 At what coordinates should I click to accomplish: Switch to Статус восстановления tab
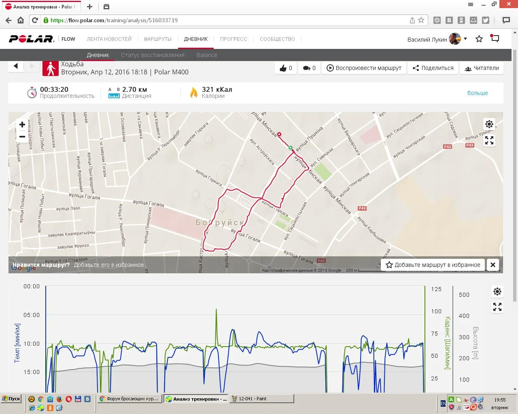(153, 55)
